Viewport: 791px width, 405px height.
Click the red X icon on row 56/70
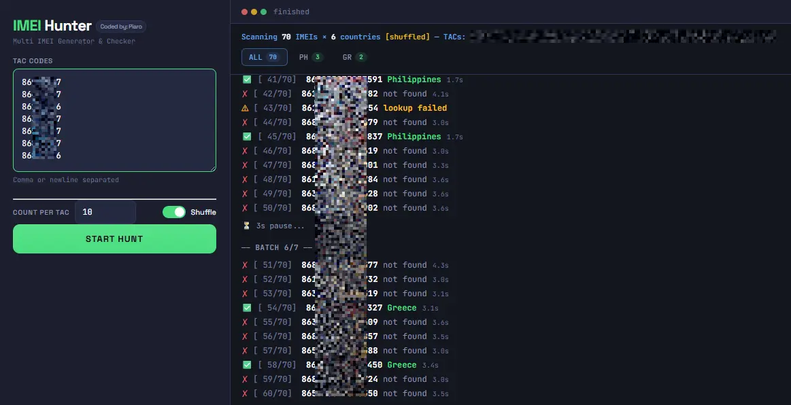tap(245, 336)
